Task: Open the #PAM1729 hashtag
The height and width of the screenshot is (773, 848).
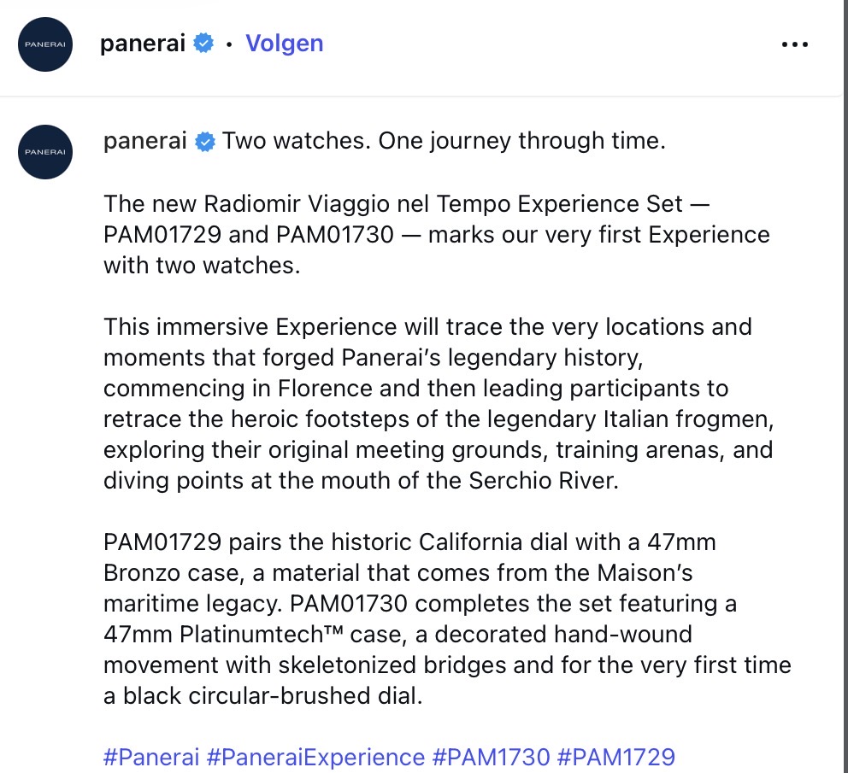Action: (615, 756)
